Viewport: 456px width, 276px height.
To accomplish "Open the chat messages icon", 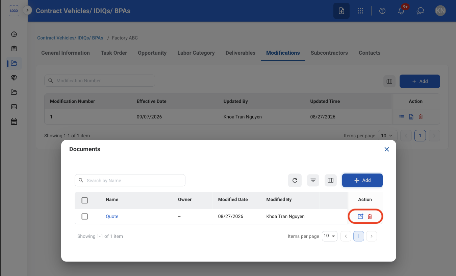I will [x=420, y=11].
